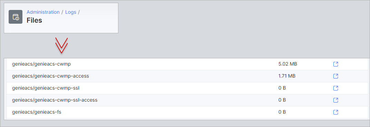Click the Files page header icon

[x=16, y=17]
